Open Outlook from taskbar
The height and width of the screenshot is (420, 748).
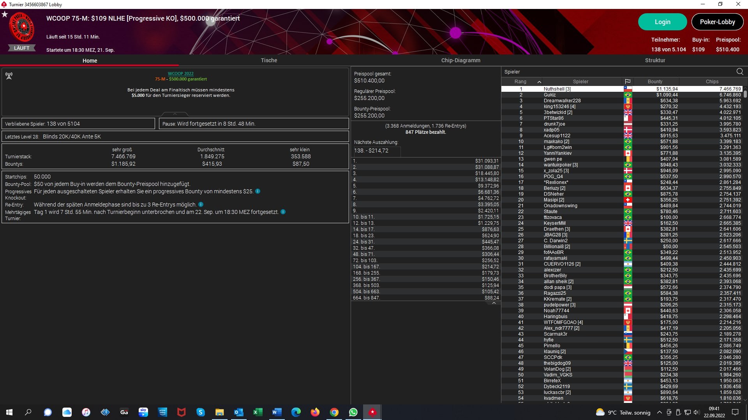tap(238, 412)
